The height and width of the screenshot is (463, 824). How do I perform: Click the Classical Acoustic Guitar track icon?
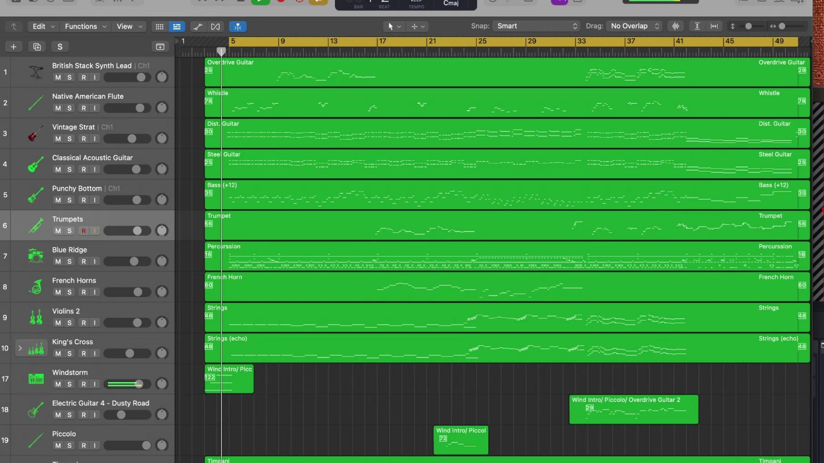[x=36, y=164]
